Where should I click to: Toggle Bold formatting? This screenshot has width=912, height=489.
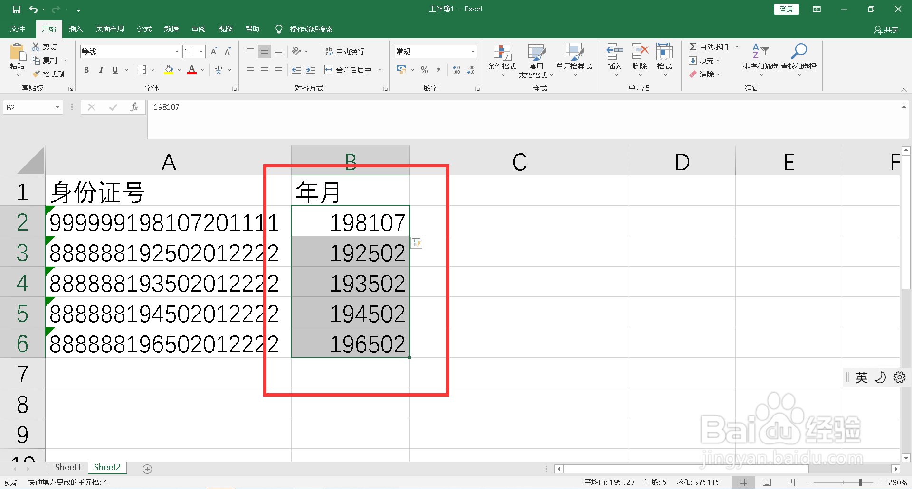(86, 70)
